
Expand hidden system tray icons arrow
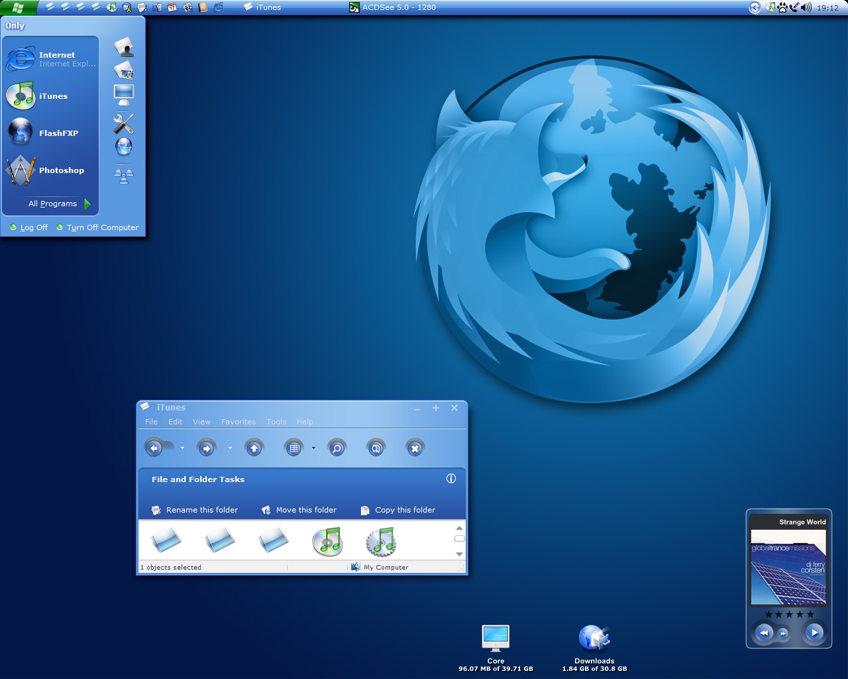click(x=755, y=7)
